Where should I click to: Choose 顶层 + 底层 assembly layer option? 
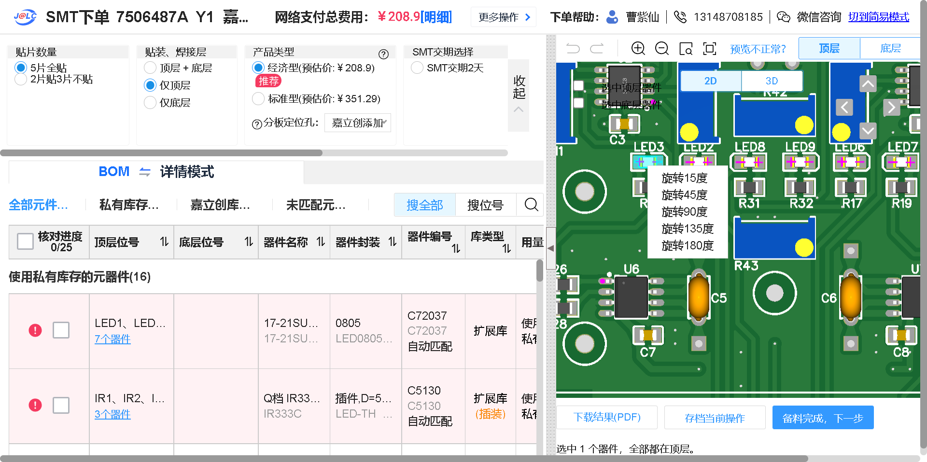150,68
